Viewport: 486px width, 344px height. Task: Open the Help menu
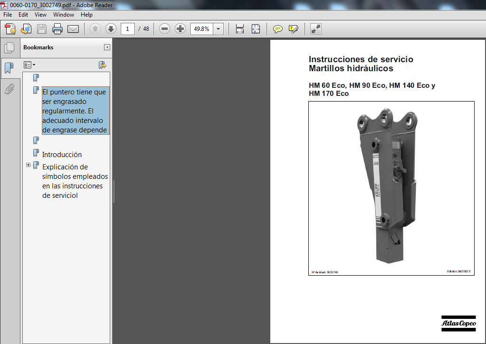pos(86,15)
